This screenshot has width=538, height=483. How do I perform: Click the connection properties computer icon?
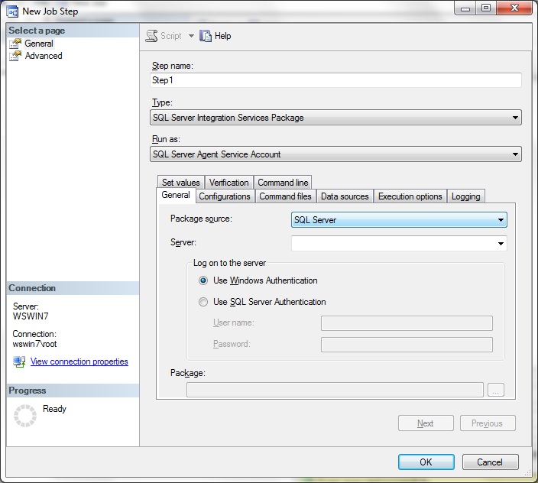tap(19, 361)
